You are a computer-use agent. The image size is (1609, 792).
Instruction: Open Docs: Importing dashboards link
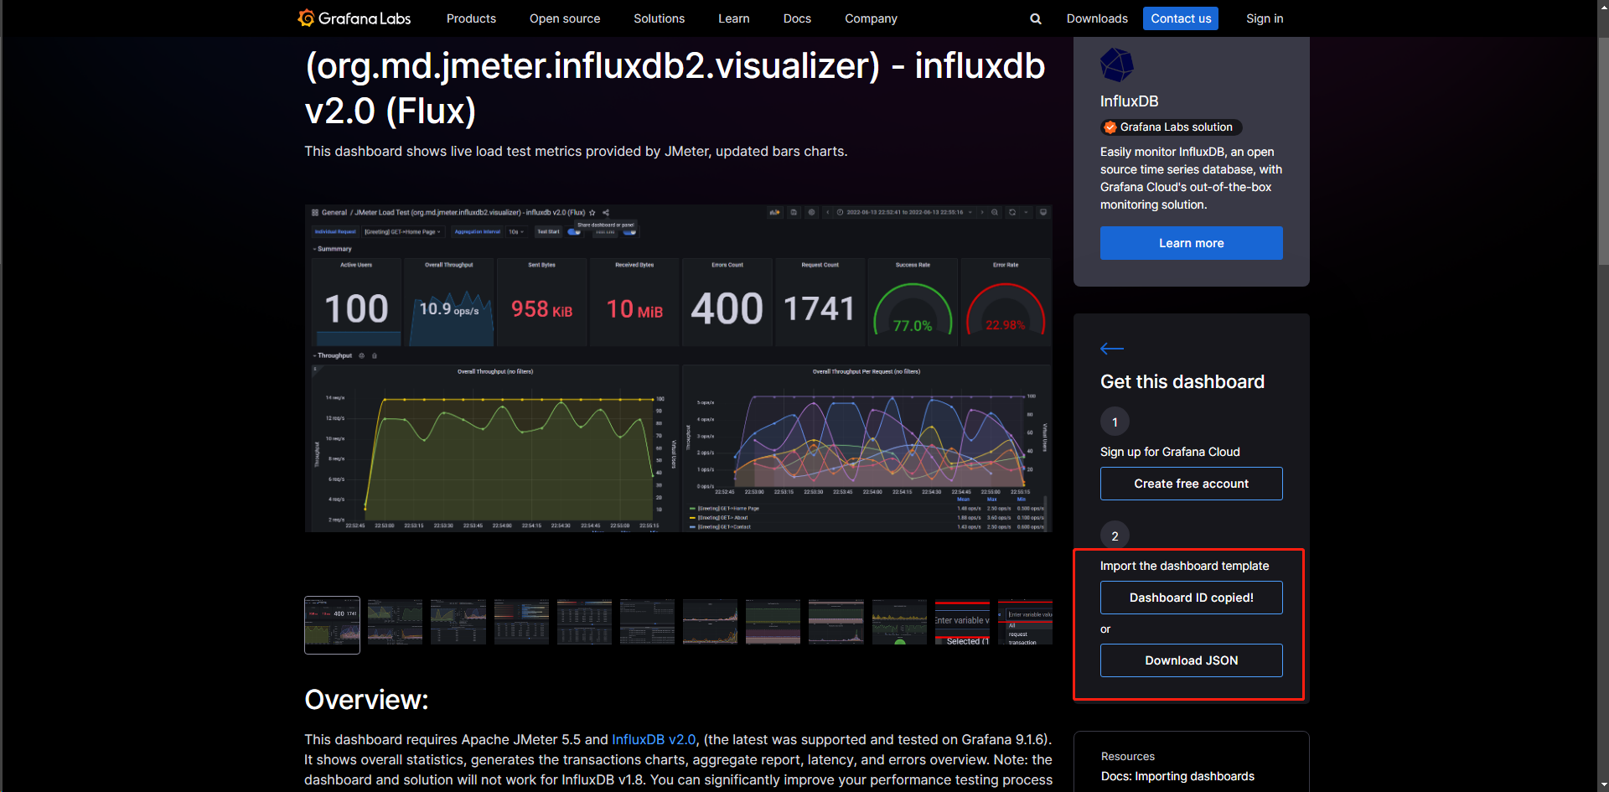point(1177,776)
